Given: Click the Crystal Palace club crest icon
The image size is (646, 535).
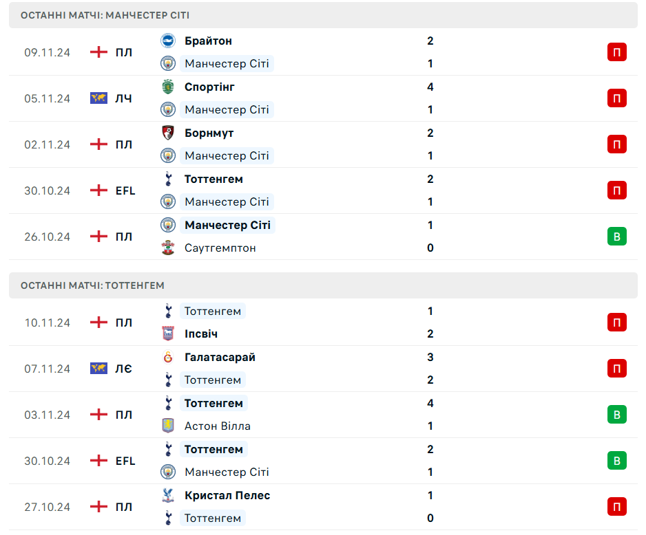Looking at the screenshot, I should tap(167, 496).
